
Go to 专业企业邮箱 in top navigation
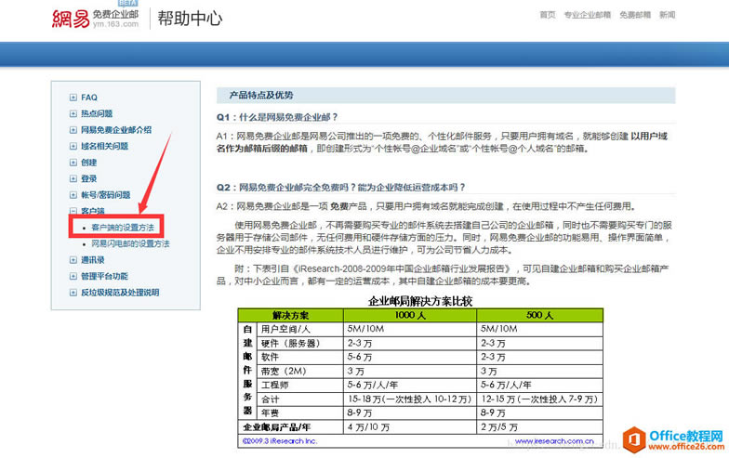[588, 15]
